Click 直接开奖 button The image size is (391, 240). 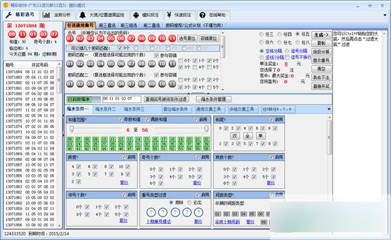[x=322, y=86]
